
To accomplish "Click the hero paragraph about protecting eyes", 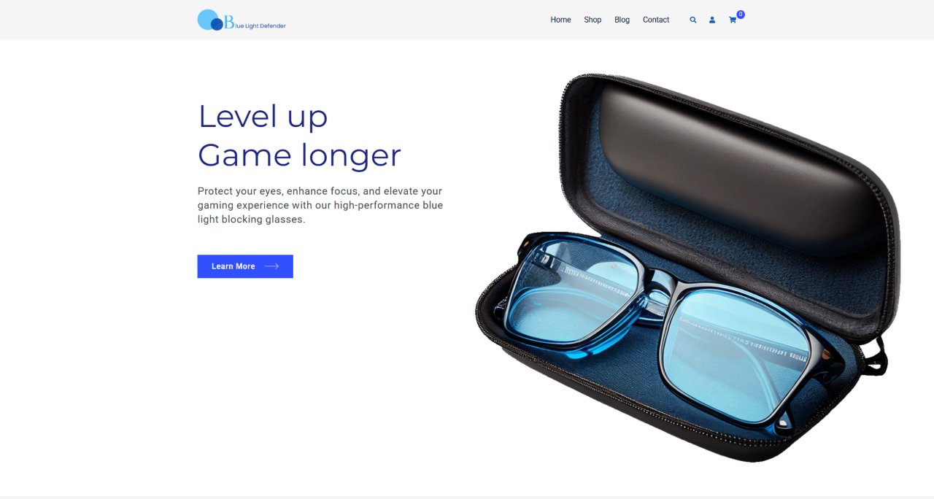I will [x=320, y=205].
